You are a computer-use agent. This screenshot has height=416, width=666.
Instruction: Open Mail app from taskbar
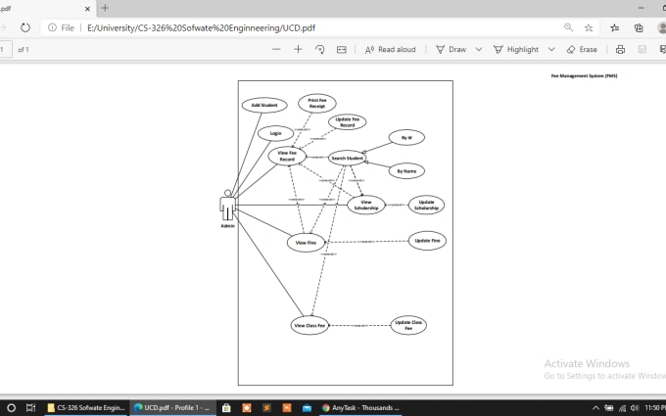pyautogui.click(x=308, y=408)
